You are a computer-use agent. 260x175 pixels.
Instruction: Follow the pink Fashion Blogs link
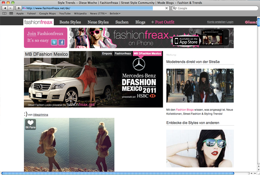(x=185, y=110)
